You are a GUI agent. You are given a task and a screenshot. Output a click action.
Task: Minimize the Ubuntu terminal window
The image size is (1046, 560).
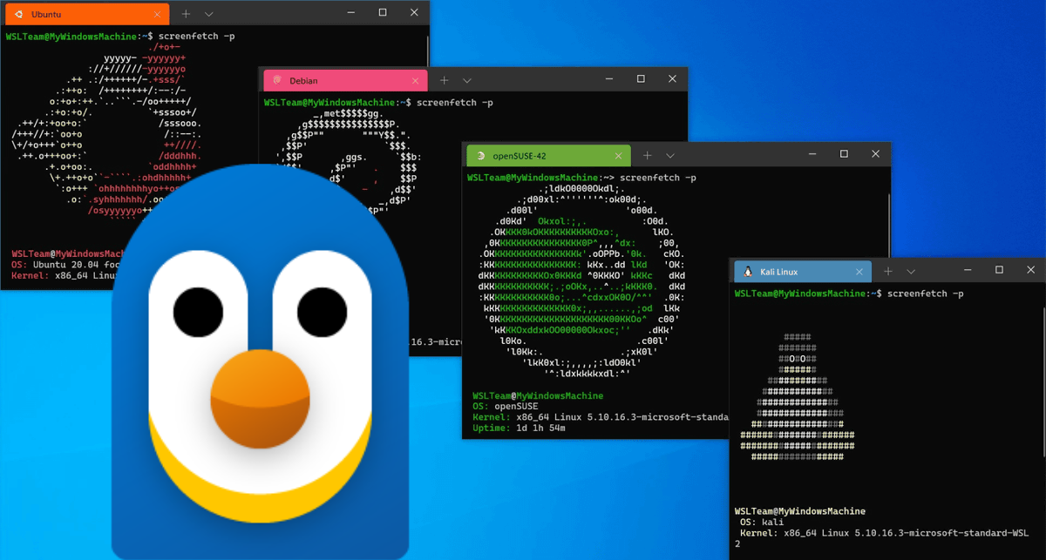pyautogui.click(x=351, y=13)
